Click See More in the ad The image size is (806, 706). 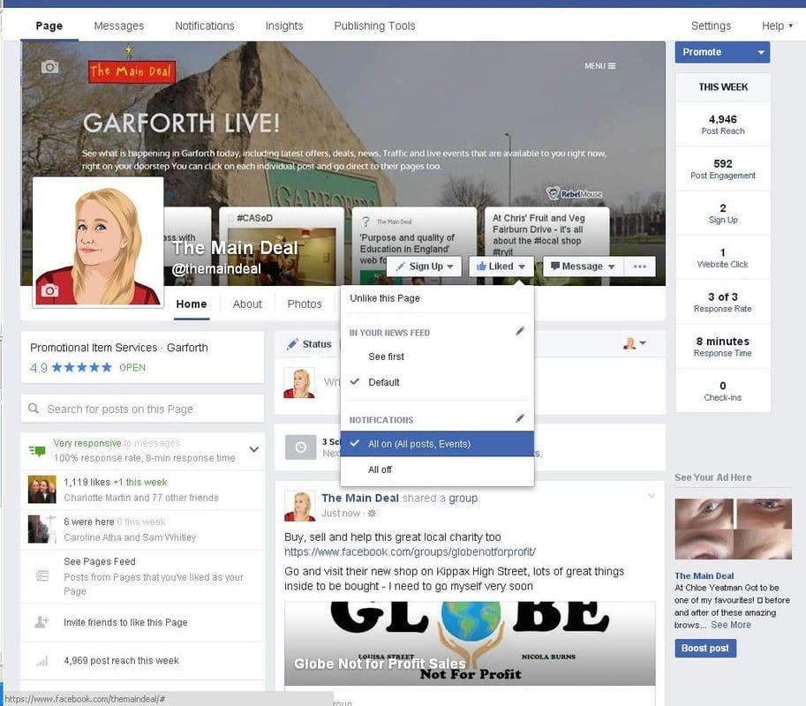[731, 625]
